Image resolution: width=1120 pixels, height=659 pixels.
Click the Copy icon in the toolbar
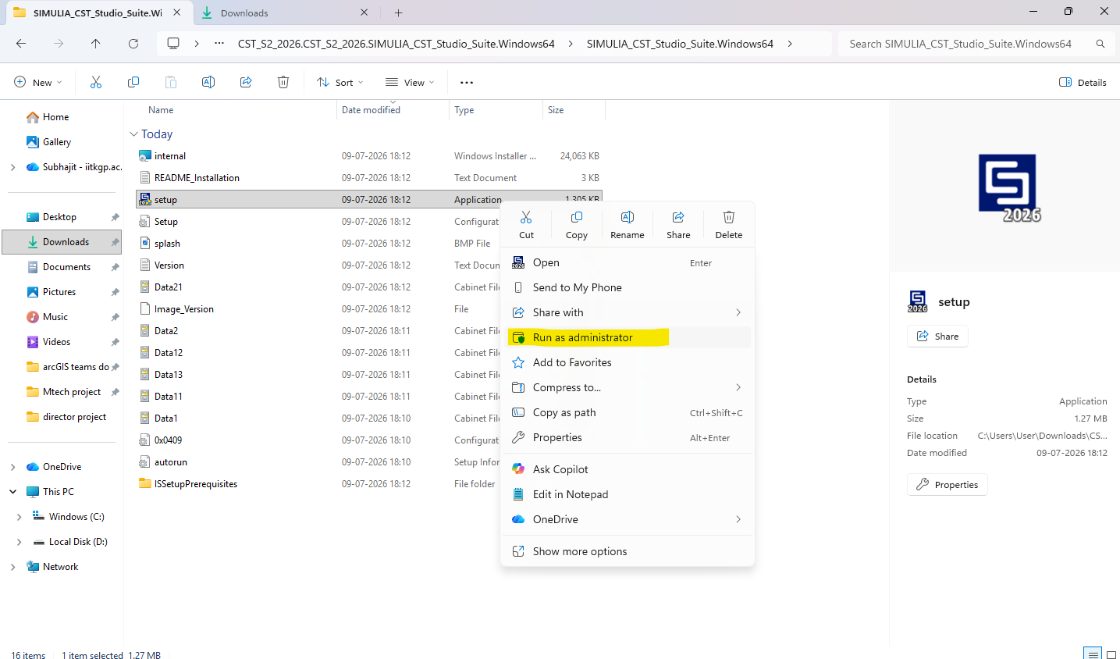133,82
